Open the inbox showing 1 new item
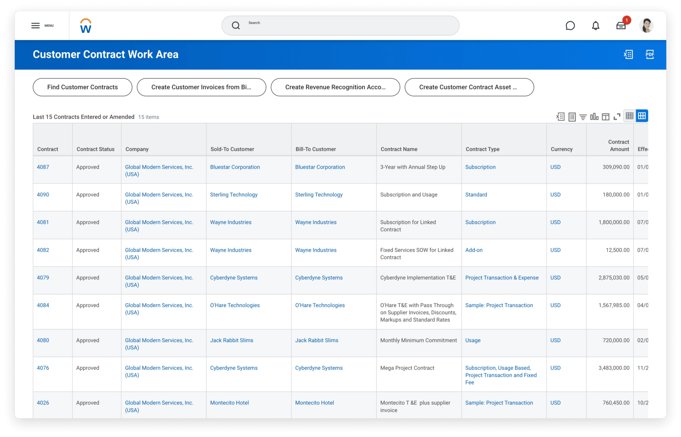This screenshot has height=437, width=681. point(621,25)
